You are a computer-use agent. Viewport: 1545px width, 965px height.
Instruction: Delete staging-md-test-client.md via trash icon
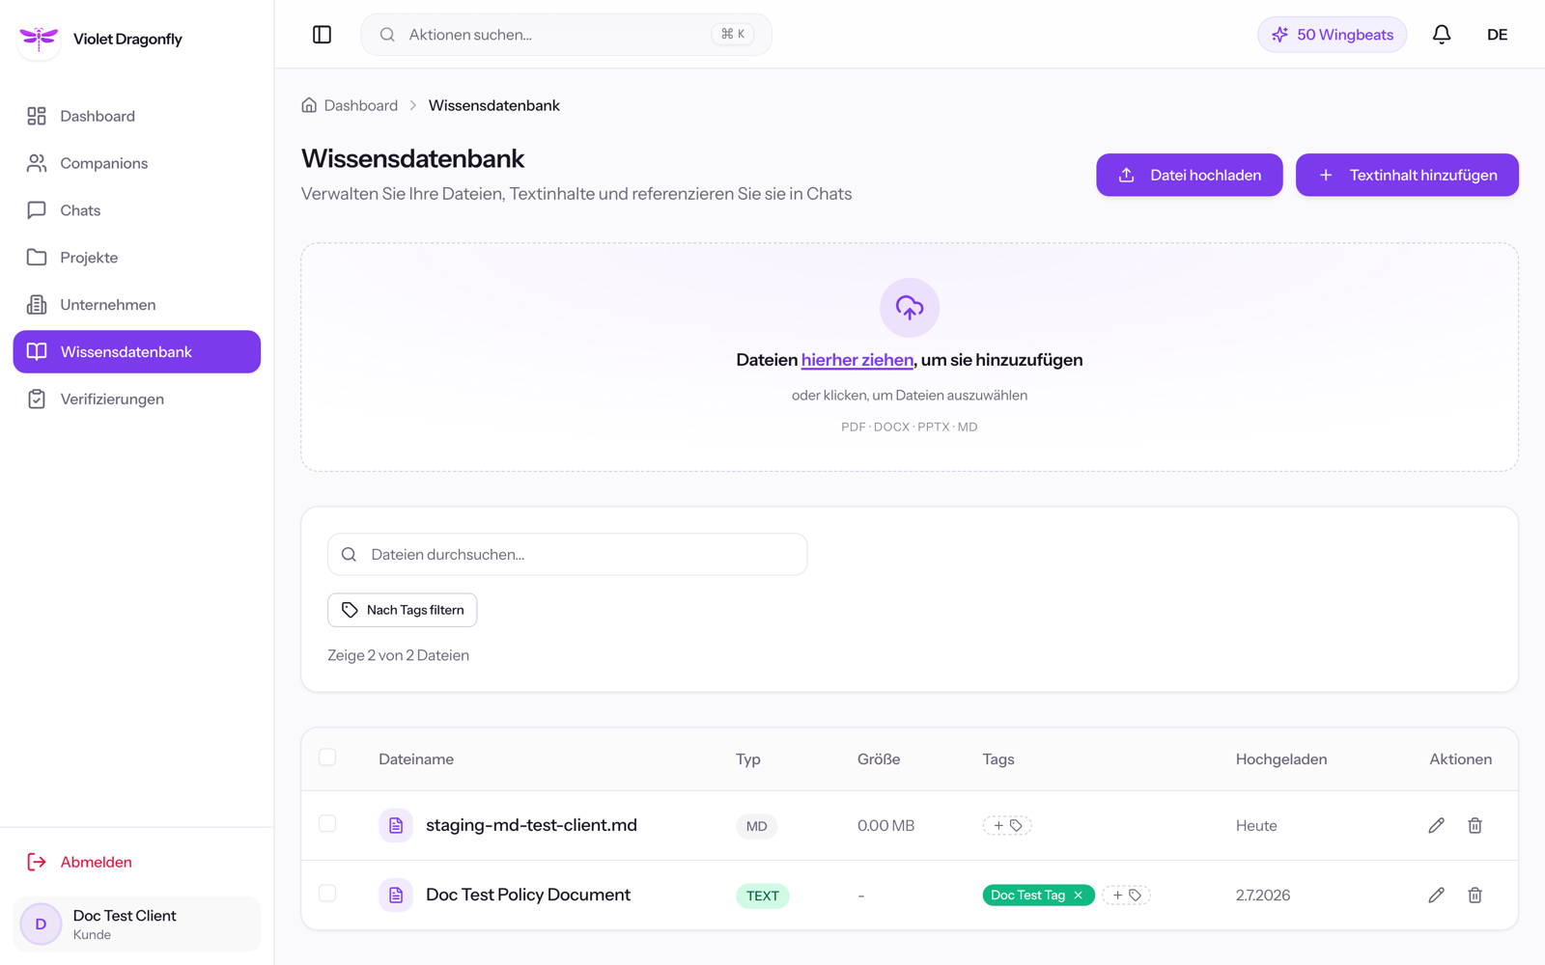click(1475, 825)
